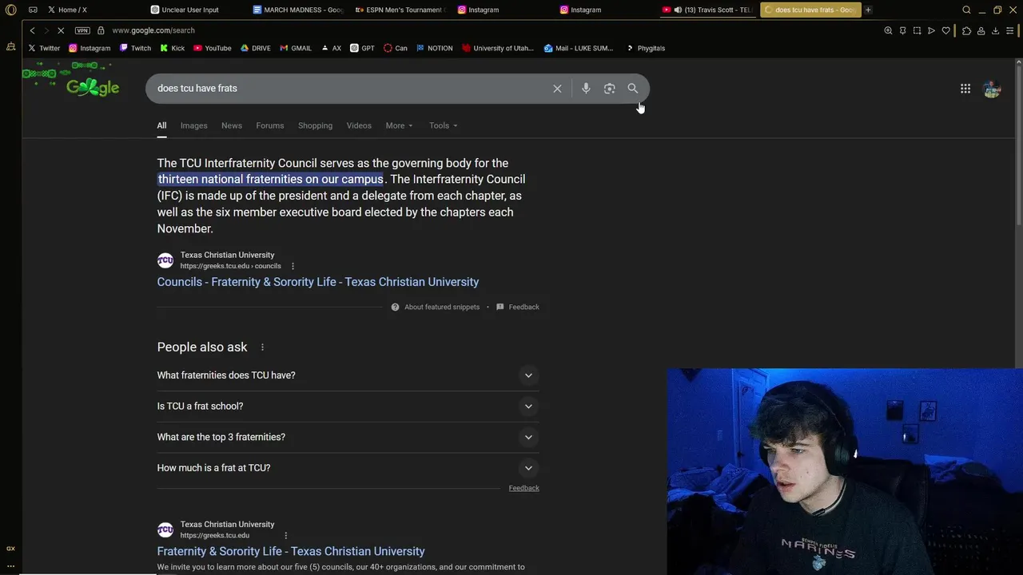Select the Shopping search tab
This screenshot has height=575, width=1023.
(315, 125)
